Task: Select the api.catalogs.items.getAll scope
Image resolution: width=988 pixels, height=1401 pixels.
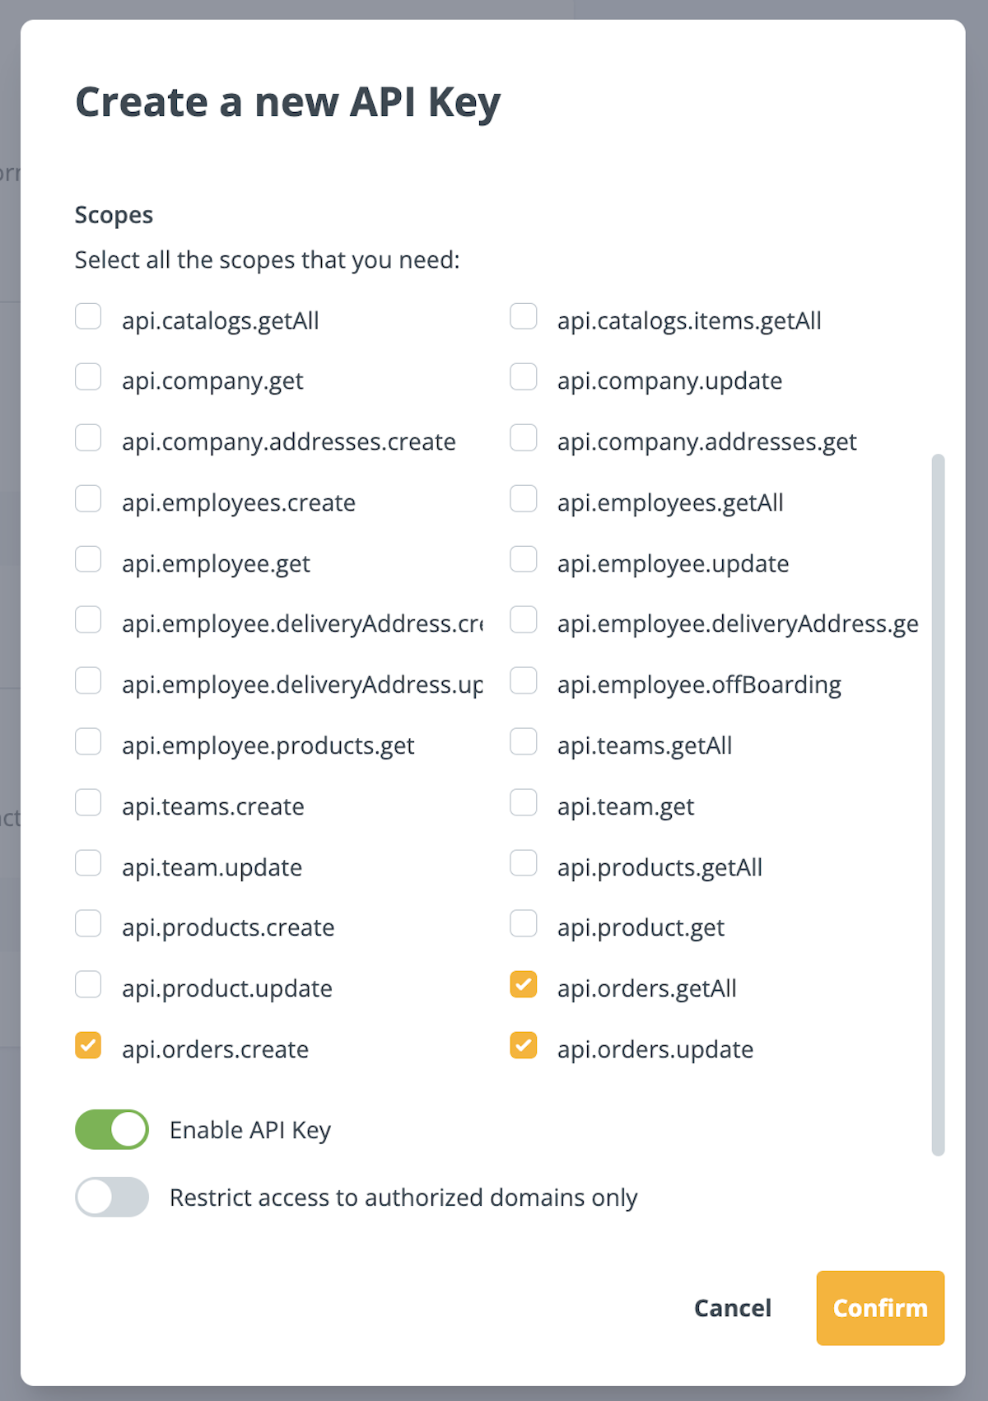Action: click(524, 315)
